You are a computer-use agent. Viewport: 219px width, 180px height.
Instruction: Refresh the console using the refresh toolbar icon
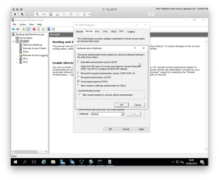click(x=43, y=29)
